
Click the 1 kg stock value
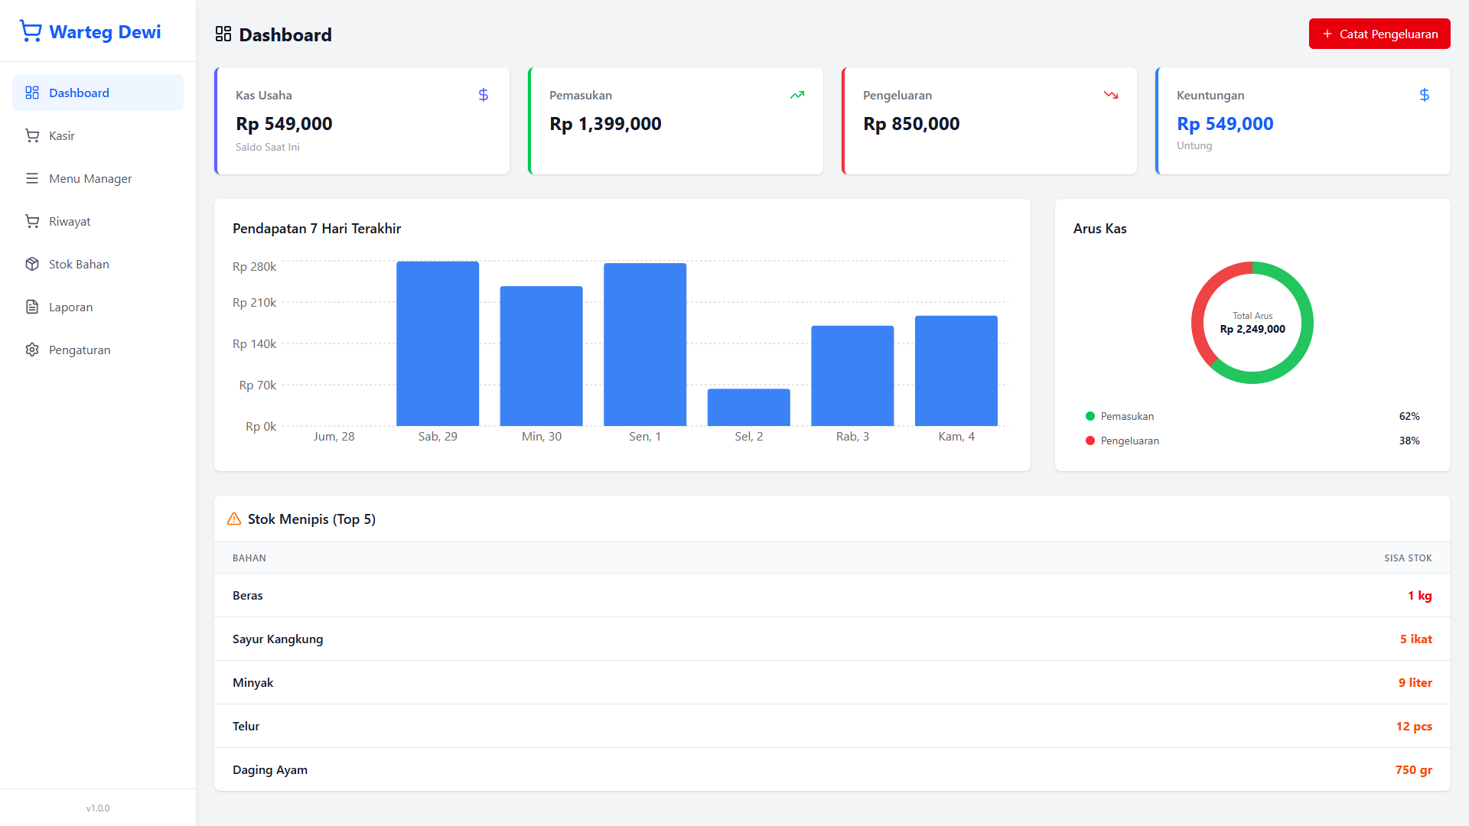coord(1420,595)
